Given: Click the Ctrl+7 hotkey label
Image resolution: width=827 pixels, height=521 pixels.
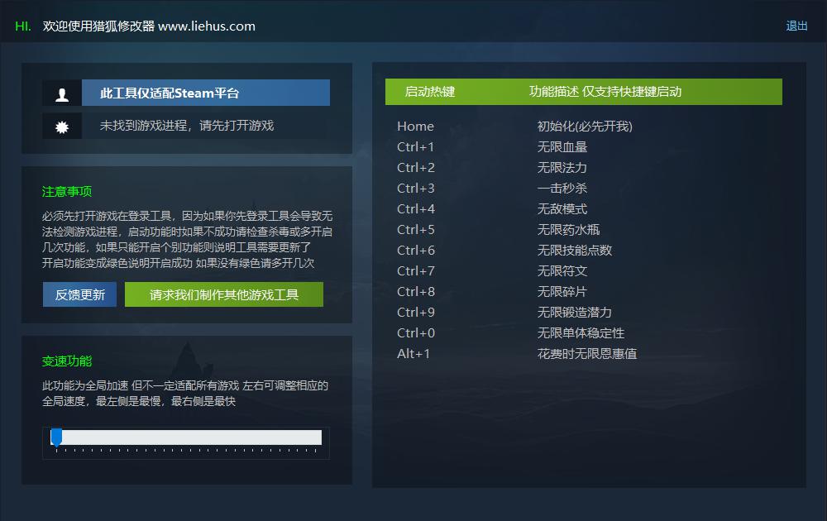Looking at the screenshot, I should 416,270.
